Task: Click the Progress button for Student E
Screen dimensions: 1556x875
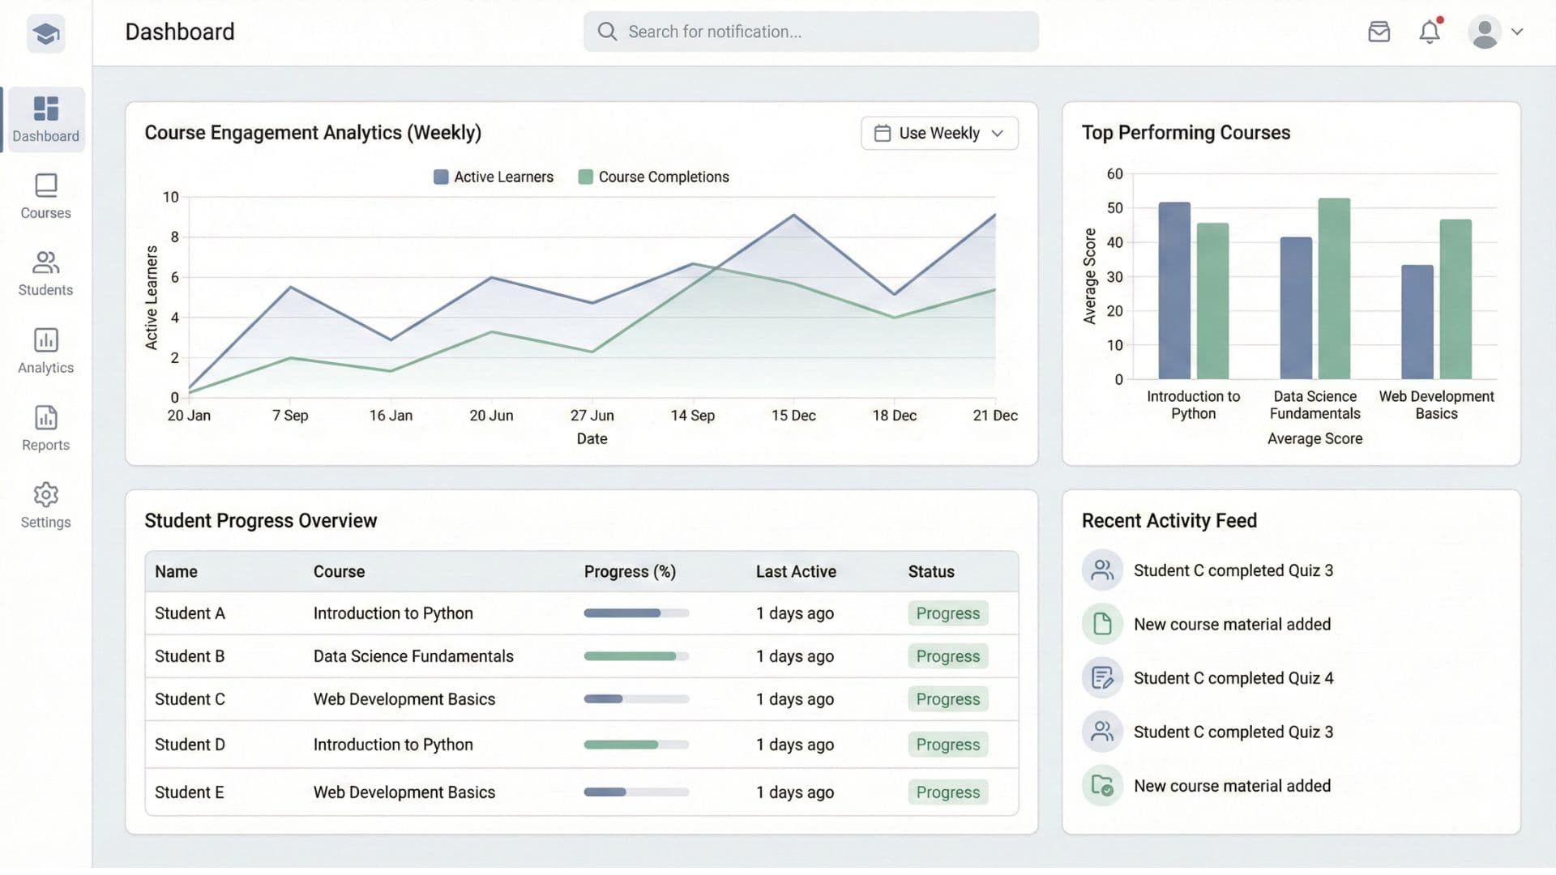Action: point(947,792)
